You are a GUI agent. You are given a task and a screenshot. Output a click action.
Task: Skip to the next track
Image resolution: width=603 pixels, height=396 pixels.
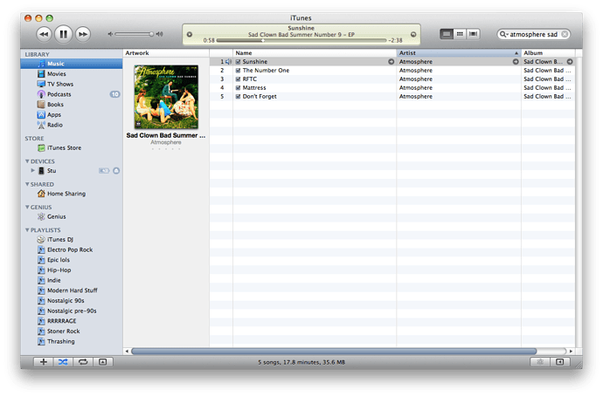click(x=83, y=34)
